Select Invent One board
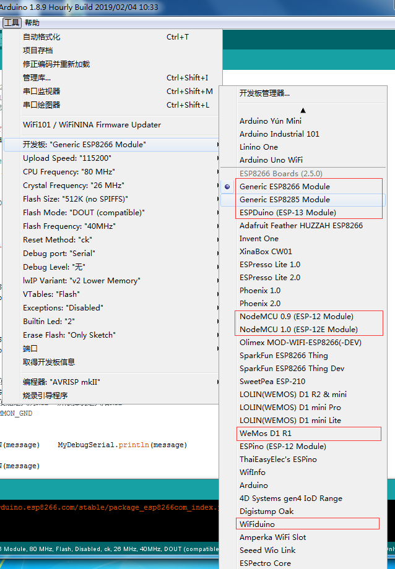This screenshot has height=569, width=395. [303, 239]
